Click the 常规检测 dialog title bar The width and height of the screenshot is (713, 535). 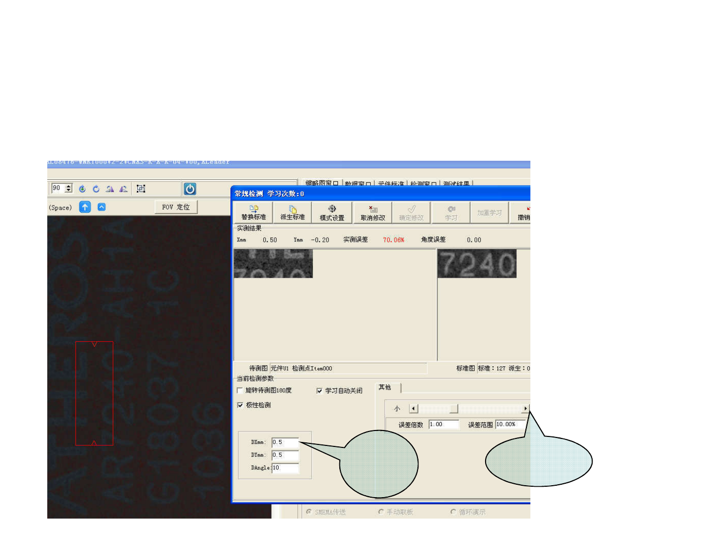(x=381, y=194)
